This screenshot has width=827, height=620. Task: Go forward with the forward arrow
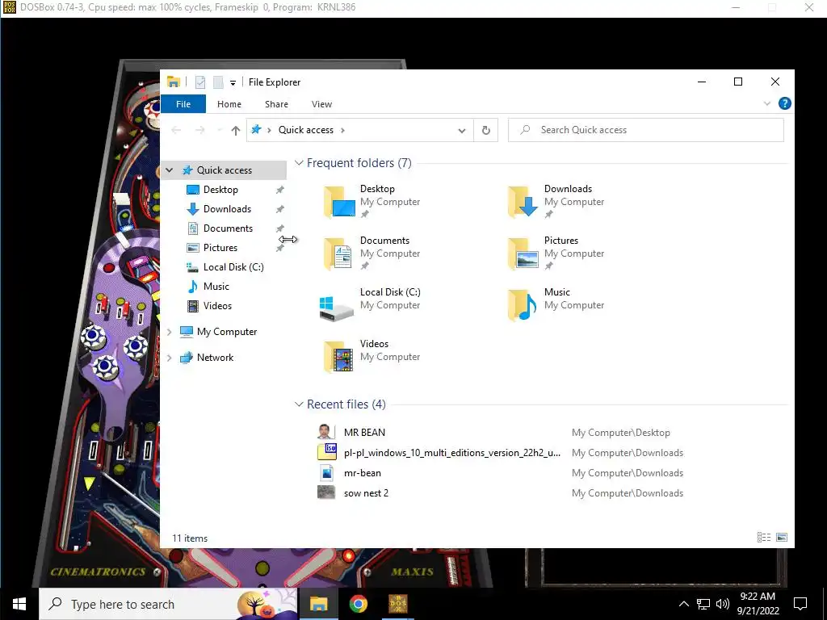pyautogui.click(x=200, y=130)
